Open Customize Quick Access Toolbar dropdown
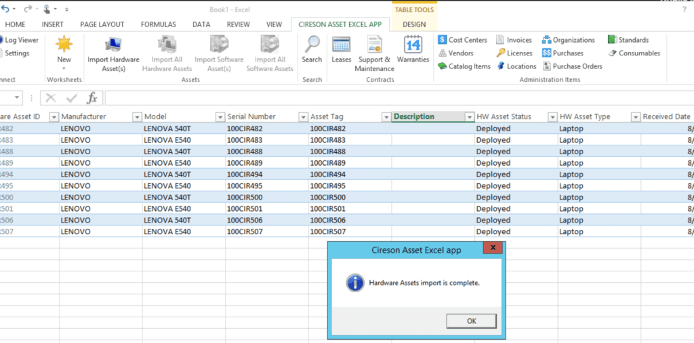The width and height of the screenshot is (694, 343). 66,9
